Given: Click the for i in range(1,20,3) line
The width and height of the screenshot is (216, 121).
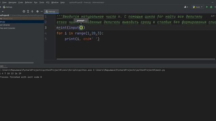Looking at the screenshot, I should (x=80, y=33).
